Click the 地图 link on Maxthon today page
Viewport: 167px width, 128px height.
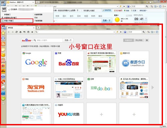pyautogui.click(x=86, y=16)
